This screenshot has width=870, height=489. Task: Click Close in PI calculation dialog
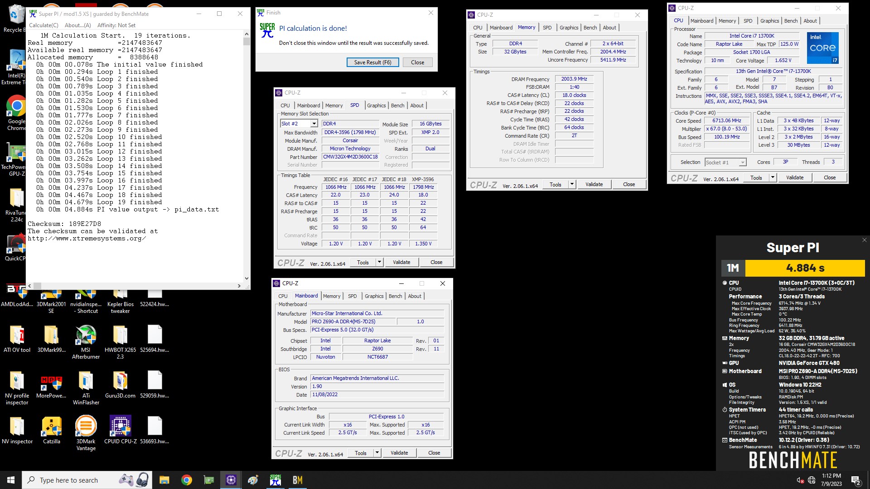pos(417,62)
